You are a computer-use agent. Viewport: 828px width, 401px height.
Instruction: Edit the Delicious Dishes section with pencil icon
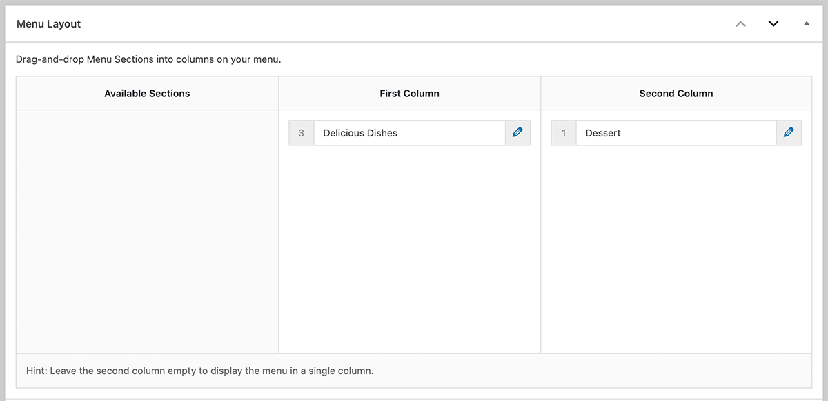[x=517, y=133]
